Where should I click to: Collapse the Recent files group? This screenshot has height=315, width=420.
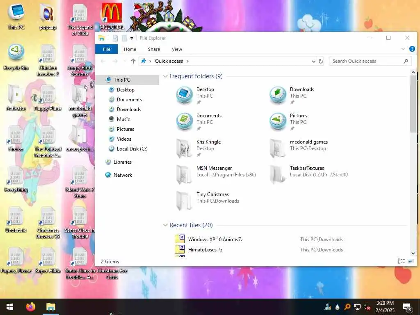coord(165,225)
